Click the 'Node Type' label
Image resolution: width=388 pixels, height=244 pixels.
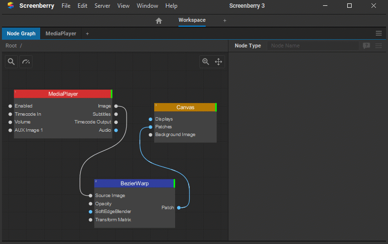(248, 46)
